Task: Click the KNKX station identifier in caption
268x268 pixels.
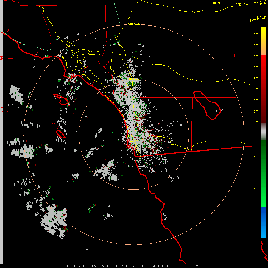Action: 158,266
